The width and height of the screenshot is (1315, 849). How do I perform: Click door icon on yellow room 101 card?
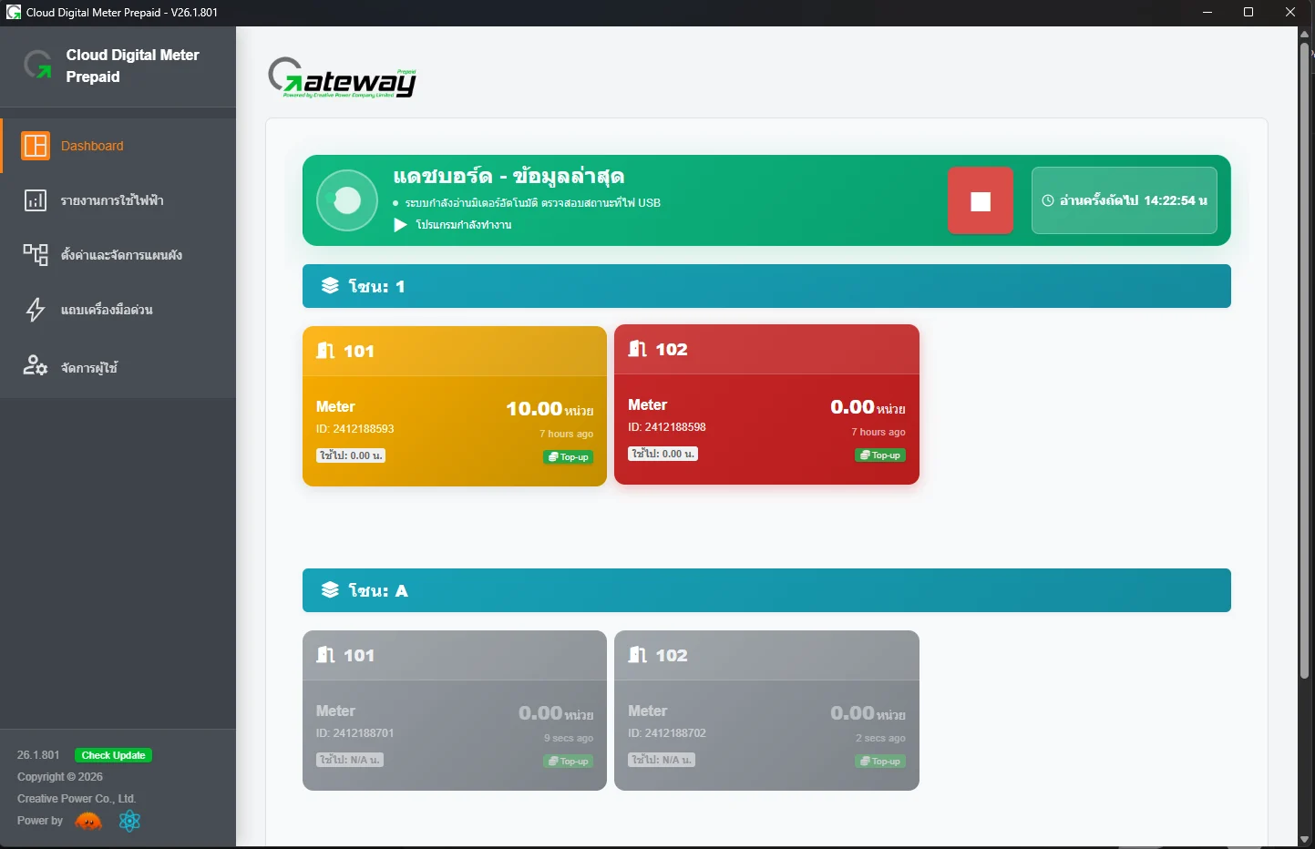click(x=326, y=351)
